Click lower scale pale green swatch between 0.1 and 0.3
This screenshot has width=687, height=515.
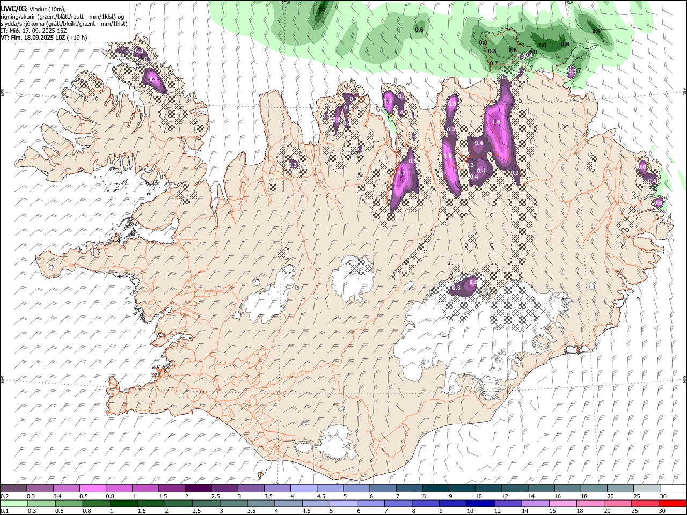click(x=13, y=503)
